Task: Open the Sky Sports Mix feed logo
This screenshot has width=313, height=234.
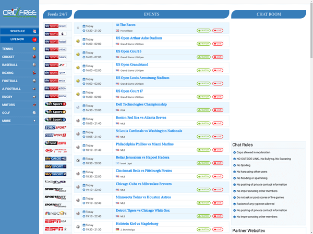Action: pyautogui.click(x=55, y=81)
